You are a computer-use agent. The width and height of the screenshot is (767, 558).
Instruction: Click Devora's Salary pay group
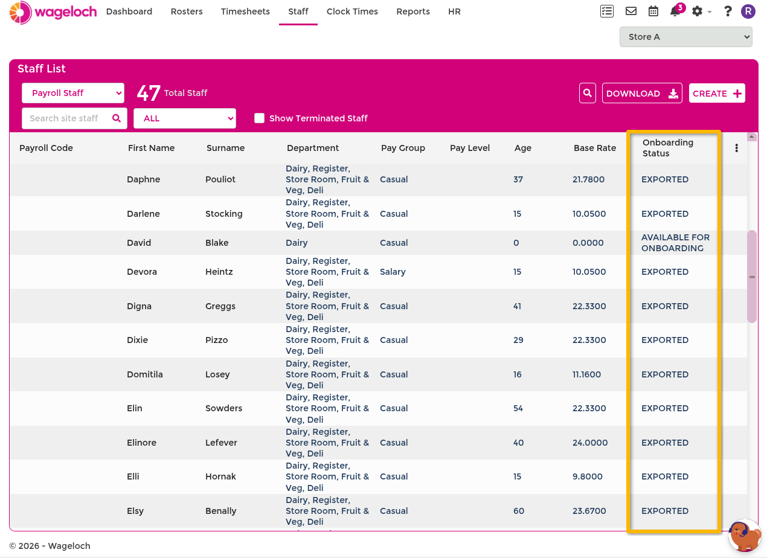(x=393, y=272)
